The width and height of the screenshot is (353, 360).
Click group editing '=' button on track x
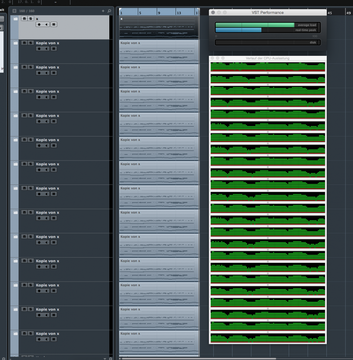click(x=54, y=24)
